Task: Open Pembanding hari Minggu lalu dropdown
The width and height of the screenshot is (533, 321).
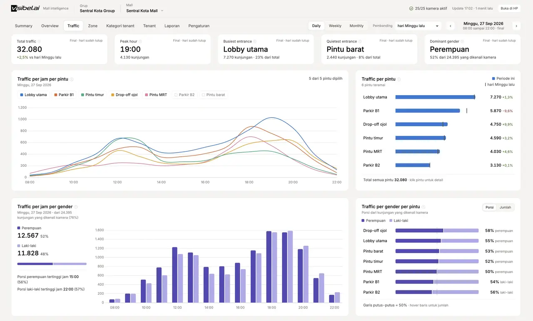Action: coord(418,26)
